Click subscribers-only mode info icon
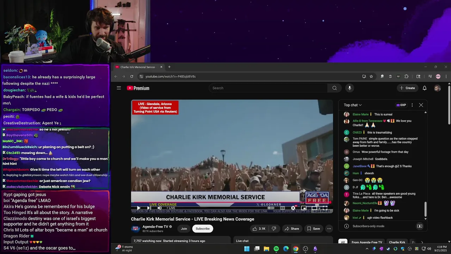451x254 pixels. tap(346, 226)
